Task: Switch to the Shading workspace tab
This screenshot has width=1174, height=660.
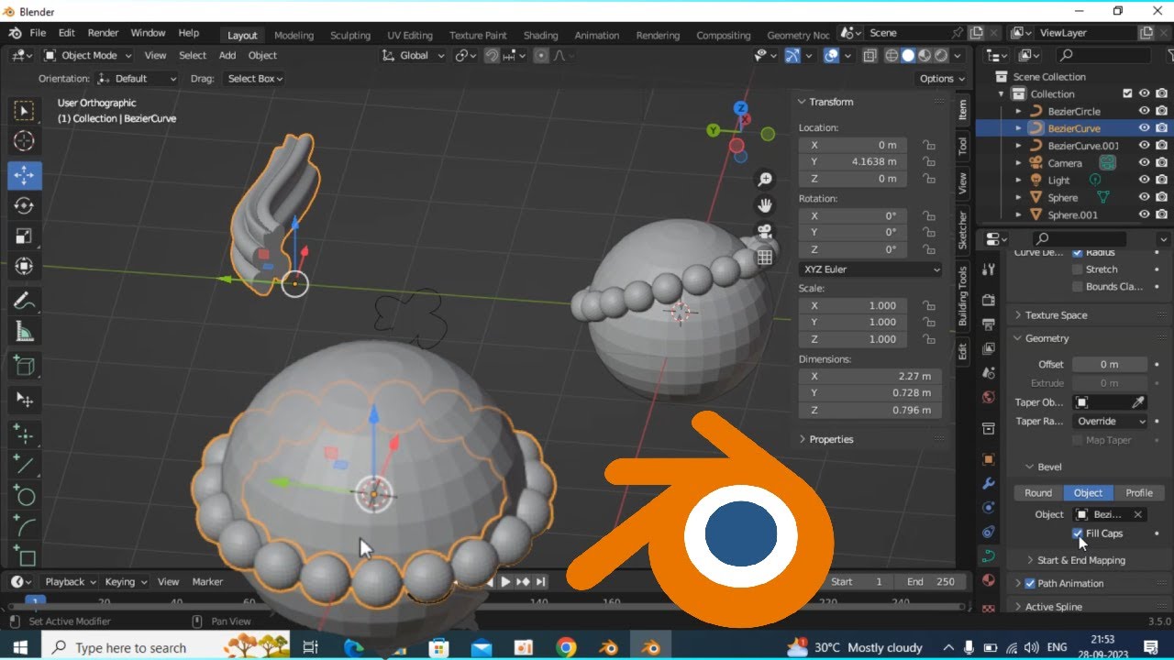Action: click(x=540, y=35)
